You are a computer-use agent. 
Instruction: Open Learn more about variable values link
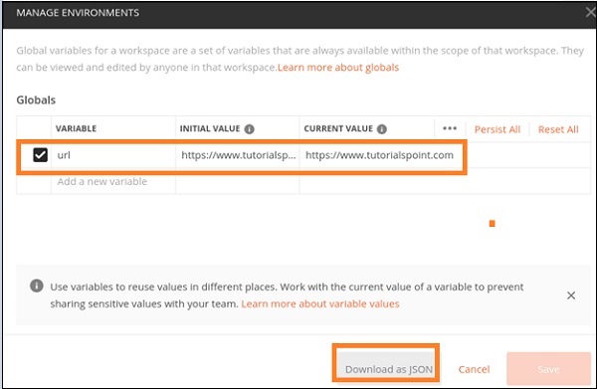coord(320,303)
